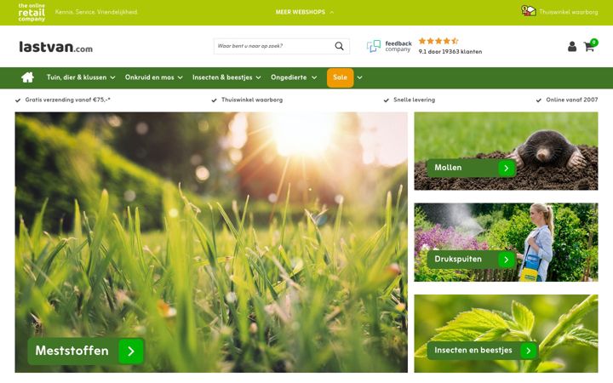Click the woman with sprayer photo
Viewport: 613px width, 383px height.
[x=506, y=243]
